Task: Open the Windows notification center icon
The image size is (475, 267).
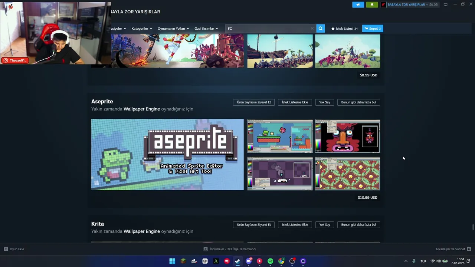Action: coord(468,261)
